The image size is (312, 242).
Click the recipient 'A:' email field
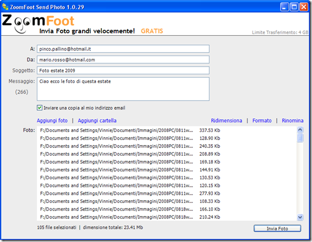(123, 49)
